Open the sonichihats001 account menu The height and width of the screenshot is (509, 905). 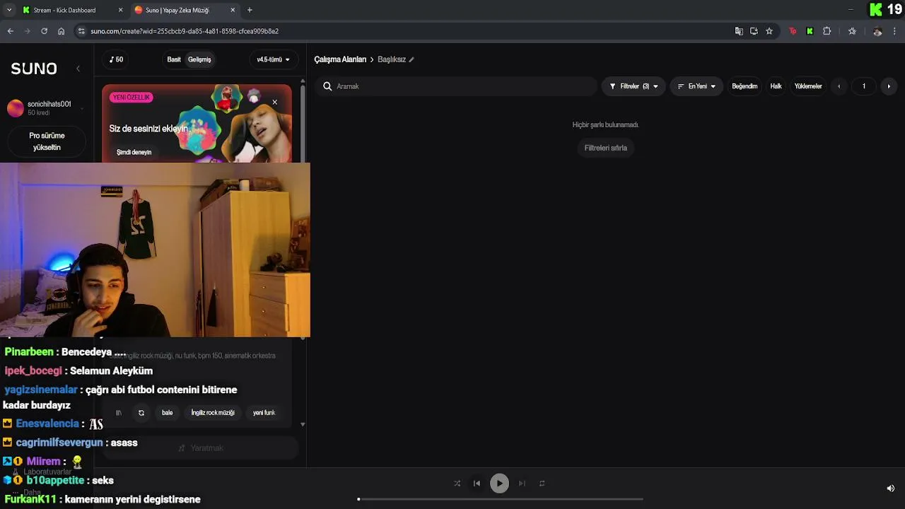[47, 108]
